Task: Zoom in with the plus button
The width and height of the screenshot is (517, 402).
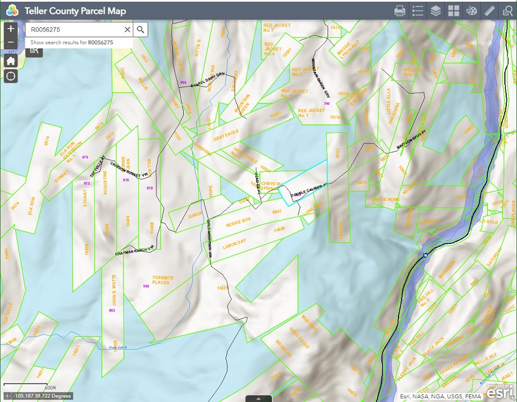Action: tap(10, 28)
